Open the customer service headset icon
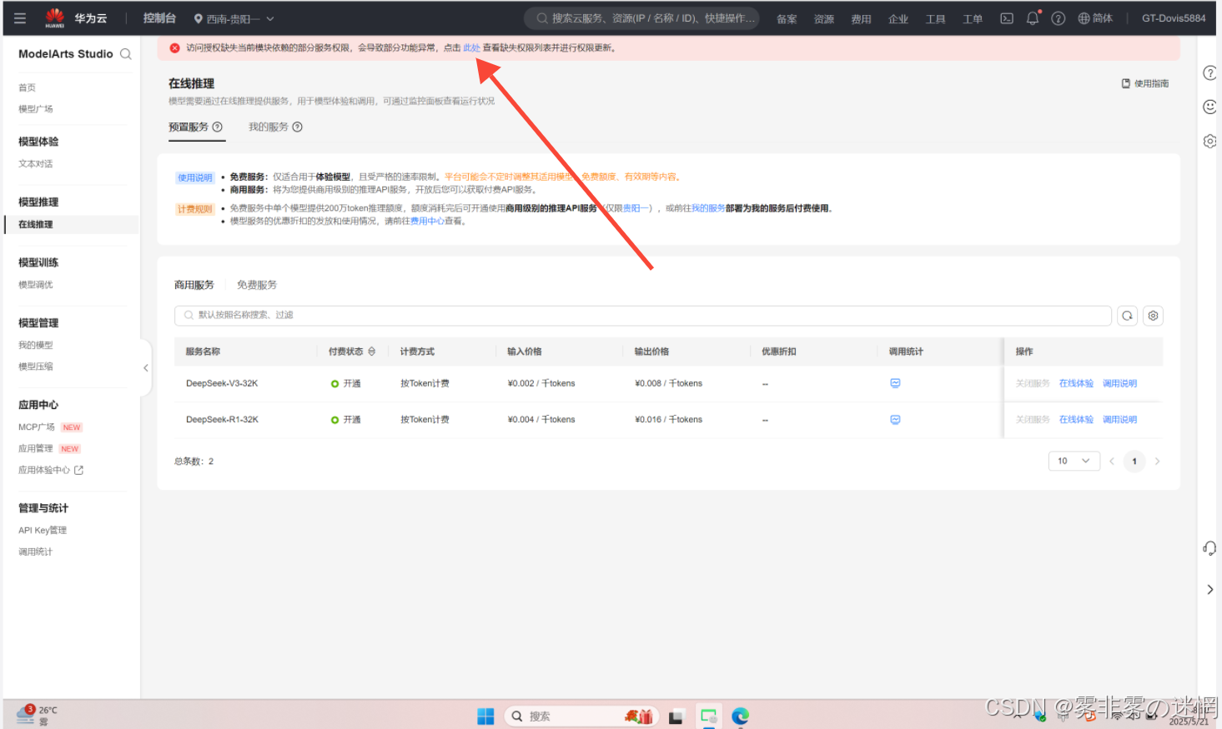The image size is (1222, 729). (1209, 548)
